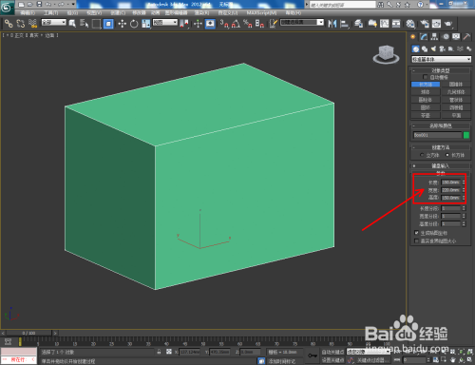Click the Select Object arrow tool

click(x=72, y=24)
